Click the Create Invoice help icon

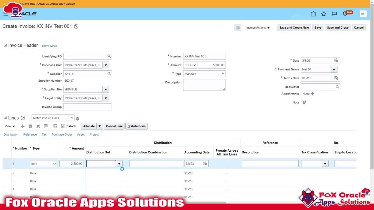[76, 26]
